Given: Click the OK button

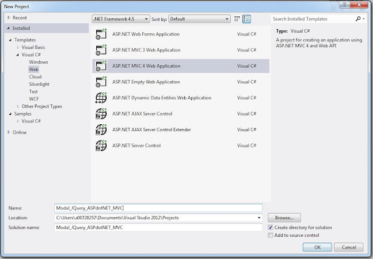Looking at the screenshot, I should 317,247.
